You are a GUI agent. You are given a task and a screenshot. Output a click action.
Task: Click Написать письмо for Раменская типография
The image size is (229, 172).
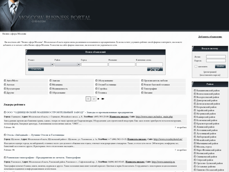point(135,162)
